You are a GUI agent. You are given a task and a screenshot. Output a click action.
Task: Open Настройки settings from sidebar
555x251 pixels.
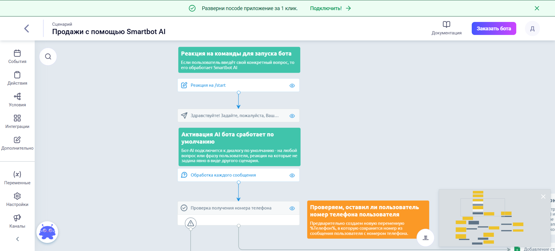[x=17, y=200]
